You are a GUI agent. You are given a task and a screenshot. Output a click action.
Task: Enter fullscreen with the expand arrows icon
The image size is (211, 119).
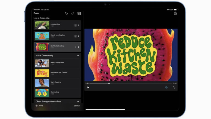174,87
